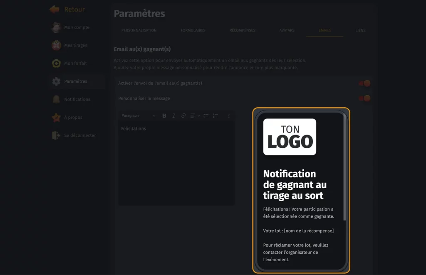Disable sending the winner email toggle
426x275 pixels.
coord(364,83)
